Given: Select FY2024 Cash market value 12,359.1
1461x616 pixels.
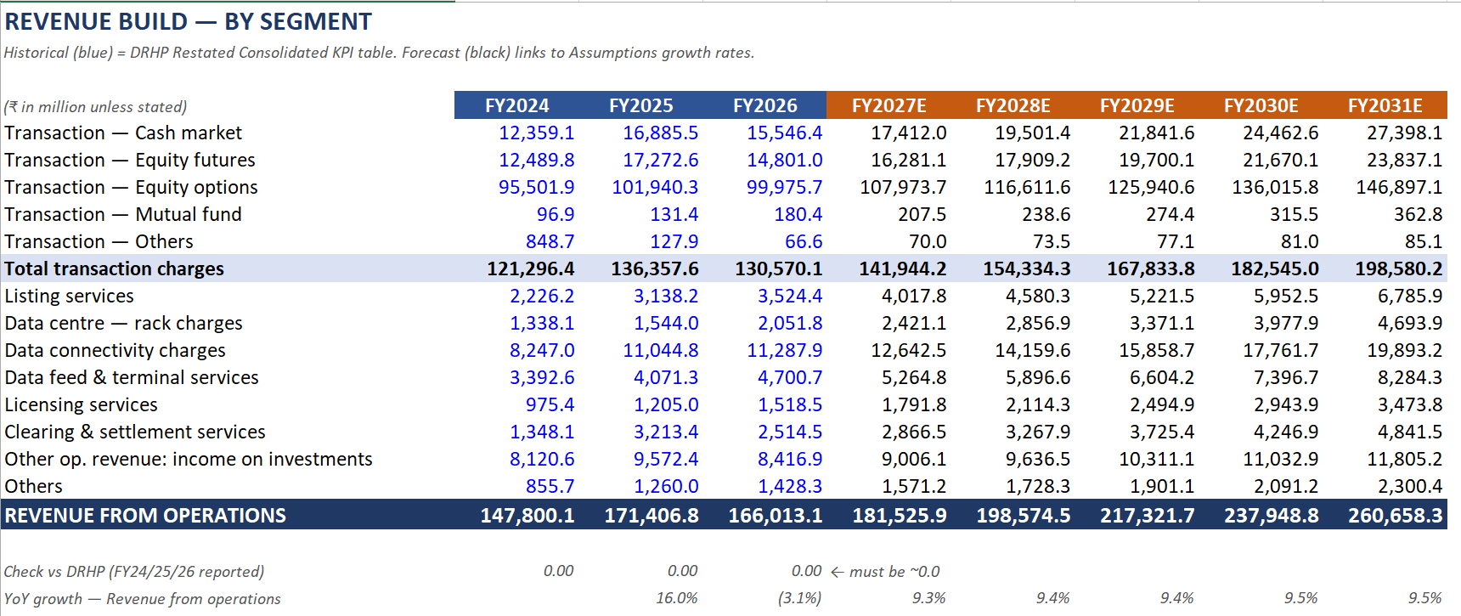Looking at the screenshot, I should click(x=536, y=133).
